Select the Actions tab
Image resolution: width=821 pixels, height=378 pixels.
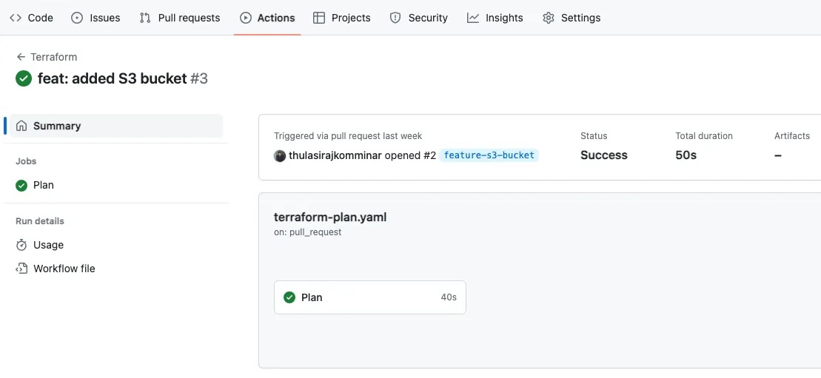pos(267,18)
